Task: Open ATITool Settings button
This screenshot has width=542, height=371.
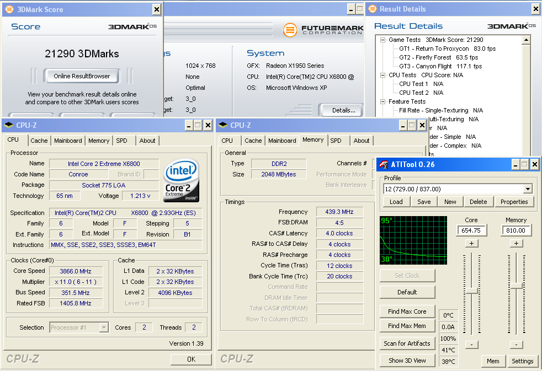Action: coord(522,361)
